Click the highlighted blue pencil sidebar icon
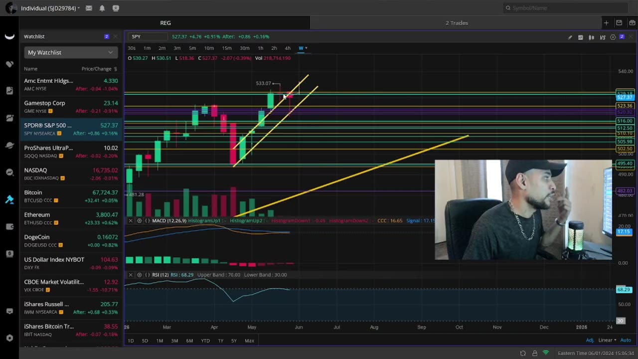Image resolution: width=638 pixels, height=359 pixels. (9, 199)
